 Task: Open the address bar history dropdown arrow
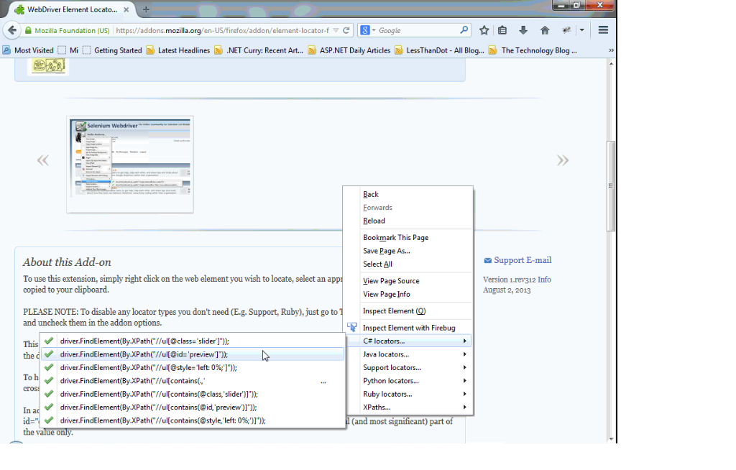(336, 30)
